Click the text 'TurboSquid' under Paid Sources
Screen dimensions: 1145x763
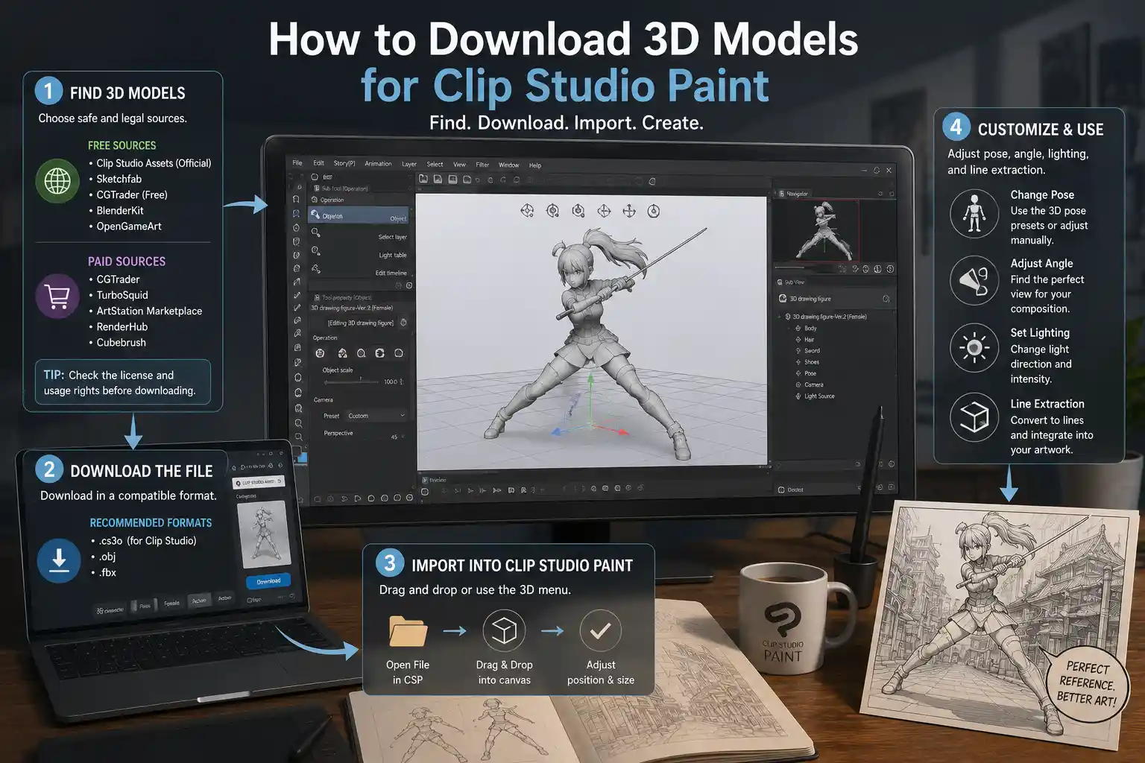coord(122,295)
